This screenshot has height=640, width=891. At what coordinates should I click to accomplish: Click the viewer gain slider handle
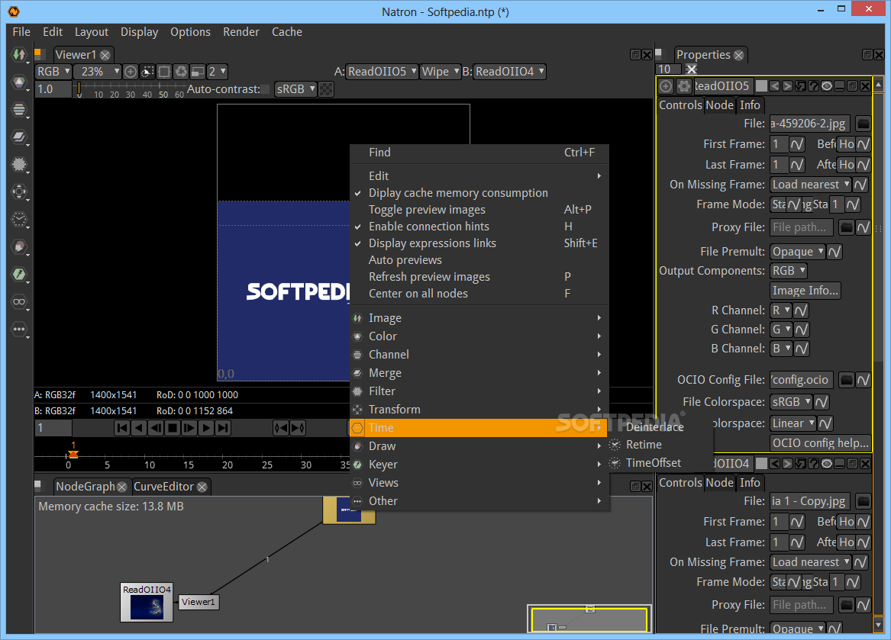point(79,89)
